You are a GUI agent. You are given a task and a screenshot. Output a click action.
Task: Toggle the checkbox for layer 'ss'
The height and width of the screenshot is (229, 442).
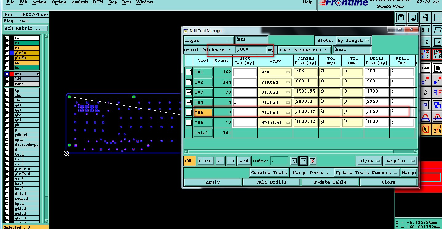coord(7,63)
